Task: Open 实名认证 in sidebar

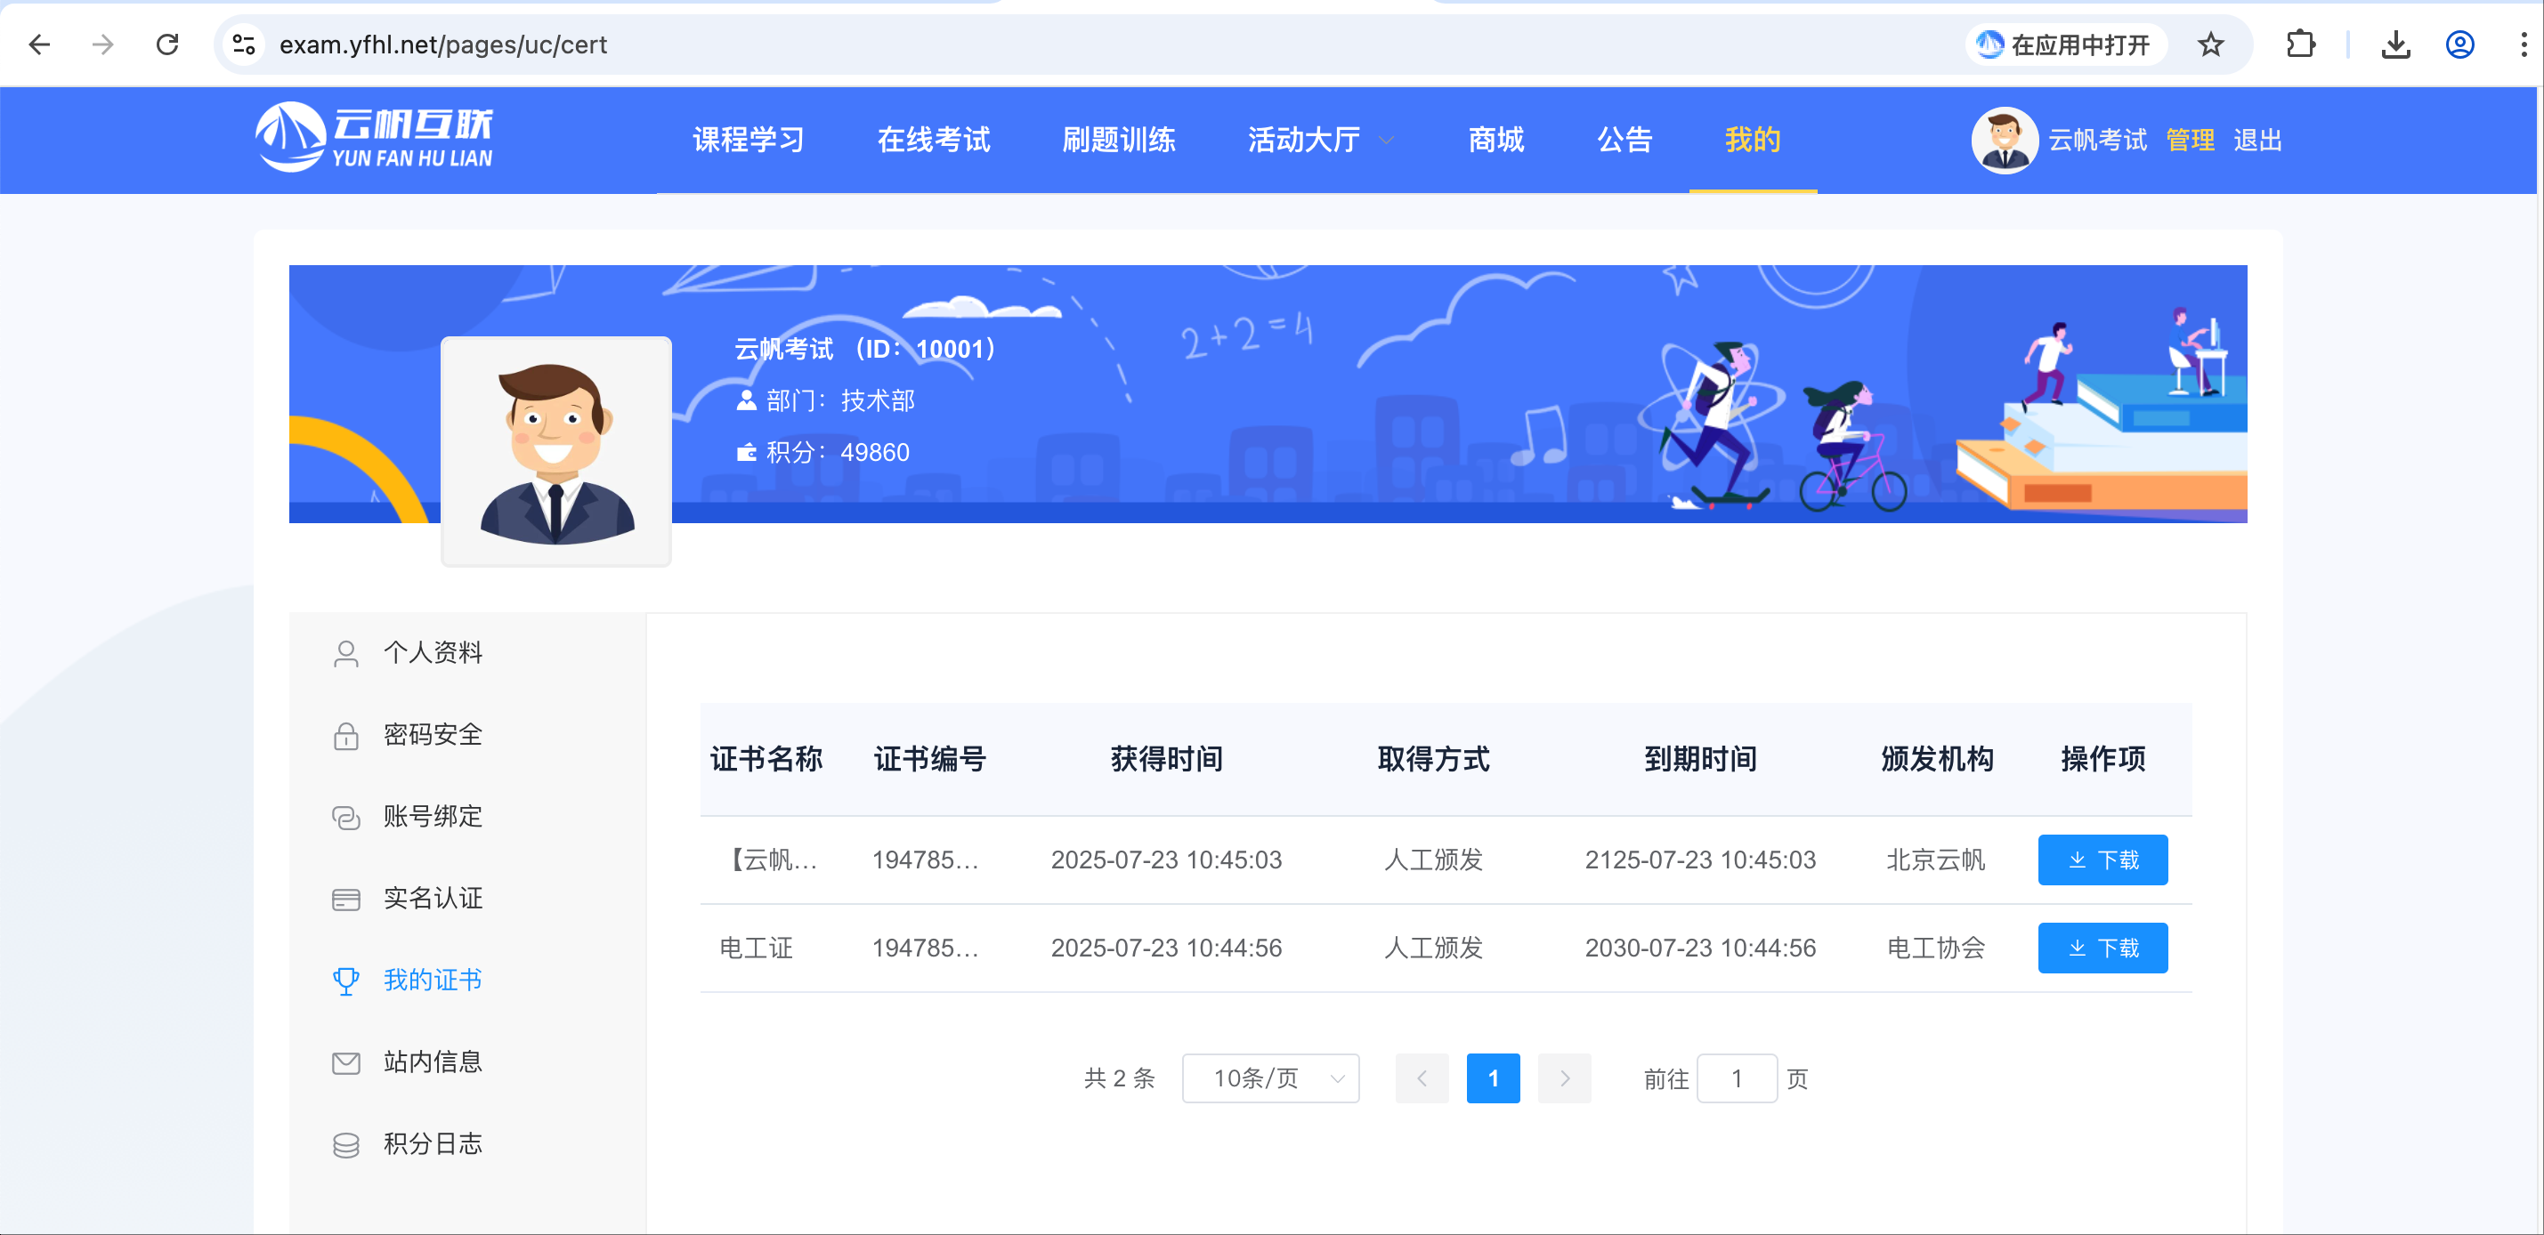Action: tap(433, 899)
